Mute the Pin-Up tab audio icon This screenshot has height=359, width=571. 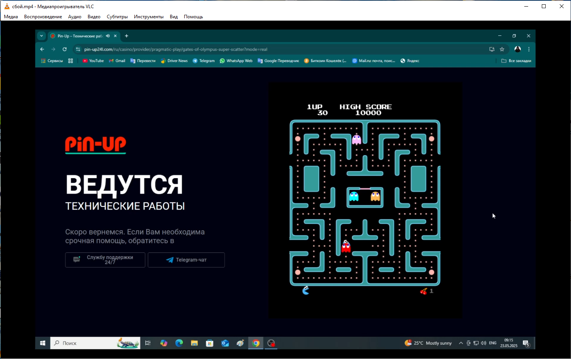tap(108, 36)
